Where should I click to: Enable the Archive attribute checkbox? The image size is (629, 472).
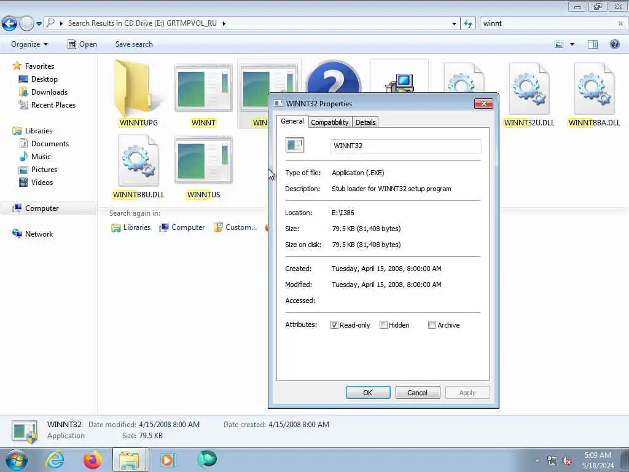pyautogui.click(x=432, y=325)
